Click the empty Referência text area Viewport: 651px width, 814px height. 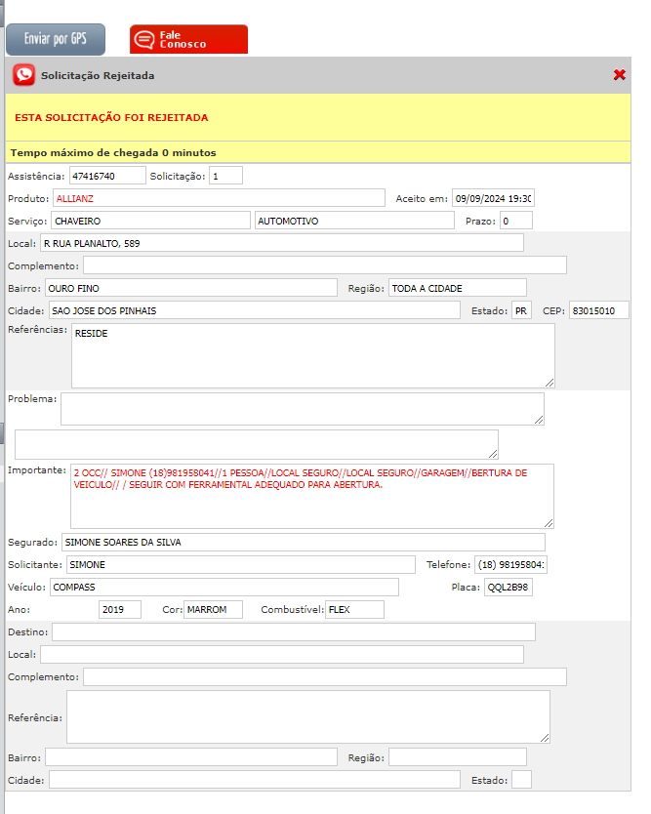point(308,716)
